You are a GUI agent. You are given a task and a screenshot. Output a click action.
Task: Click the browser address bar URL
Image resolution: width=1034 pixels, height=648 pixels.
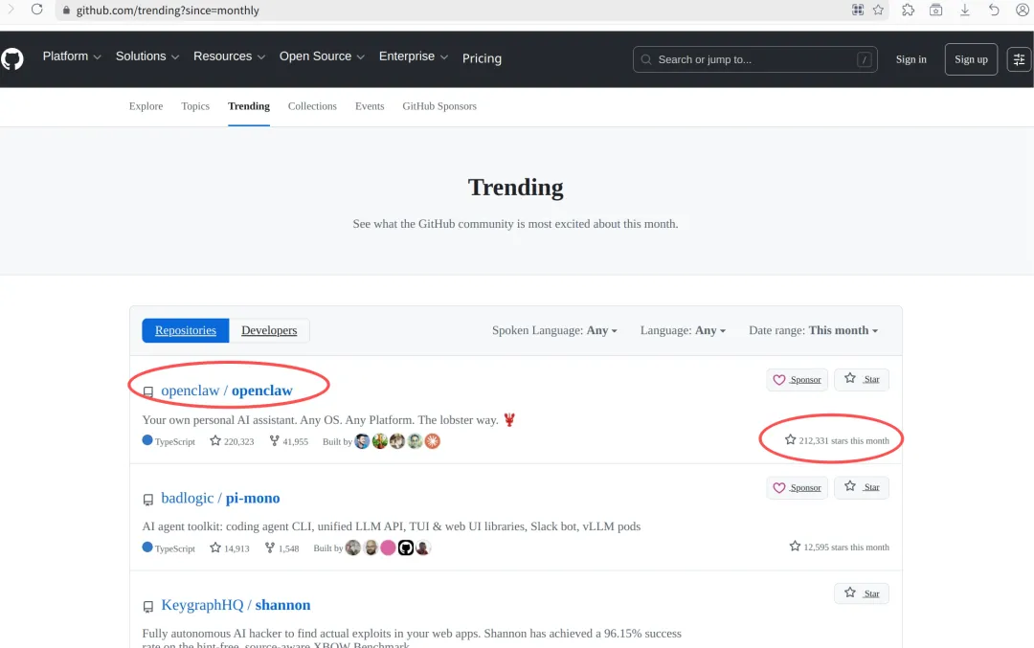click(168, 10)
